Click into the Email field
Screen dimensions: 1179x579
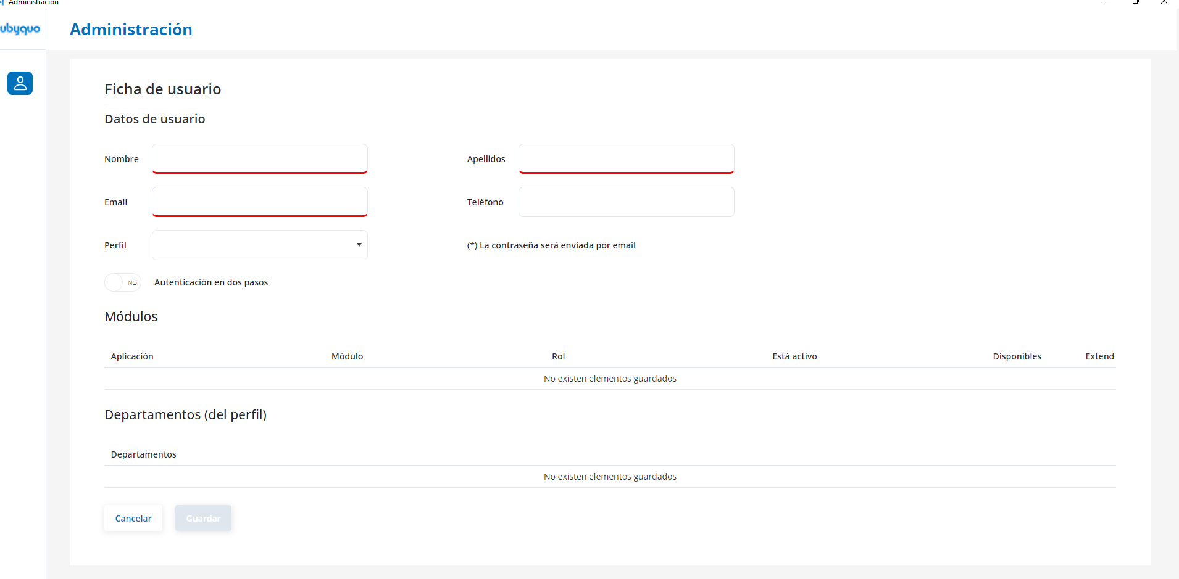(x=260, y=202)
